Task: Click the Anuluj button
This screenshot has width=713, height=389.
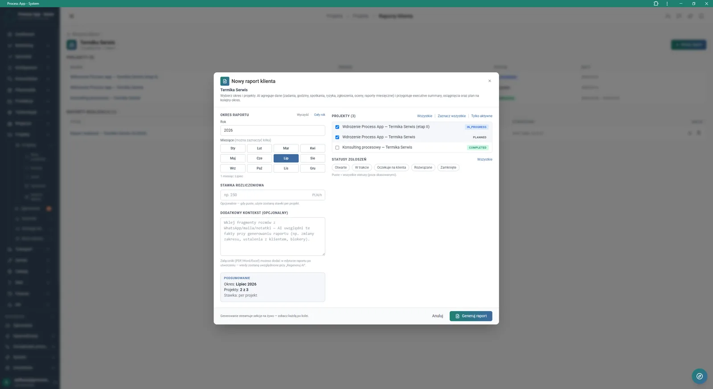Action: (x=438, y=316)
